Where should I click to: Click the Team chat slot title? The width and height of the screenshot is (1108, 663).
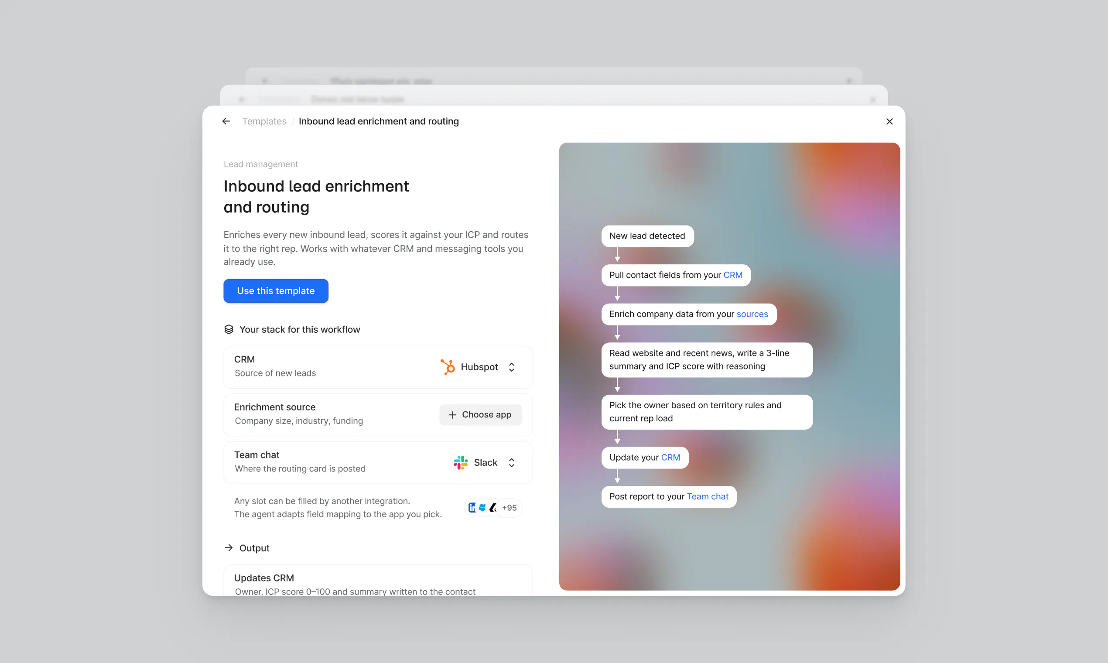(x=256, y=455)
